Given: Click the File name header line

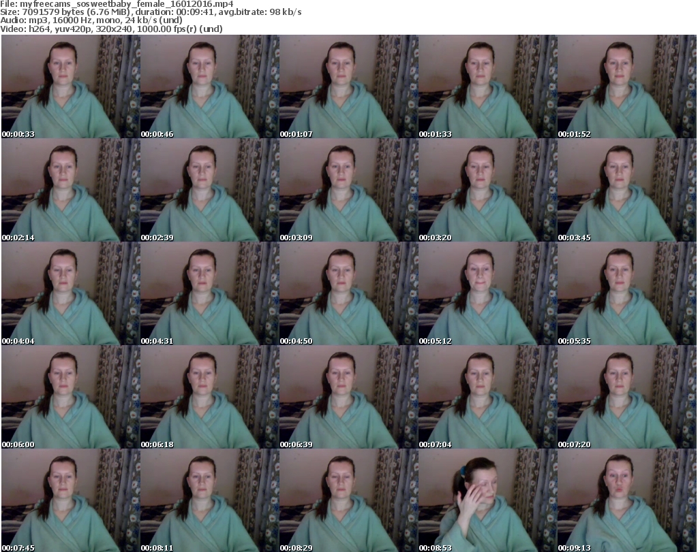Looking at the screenshot, I should click(x=117, y=4).
